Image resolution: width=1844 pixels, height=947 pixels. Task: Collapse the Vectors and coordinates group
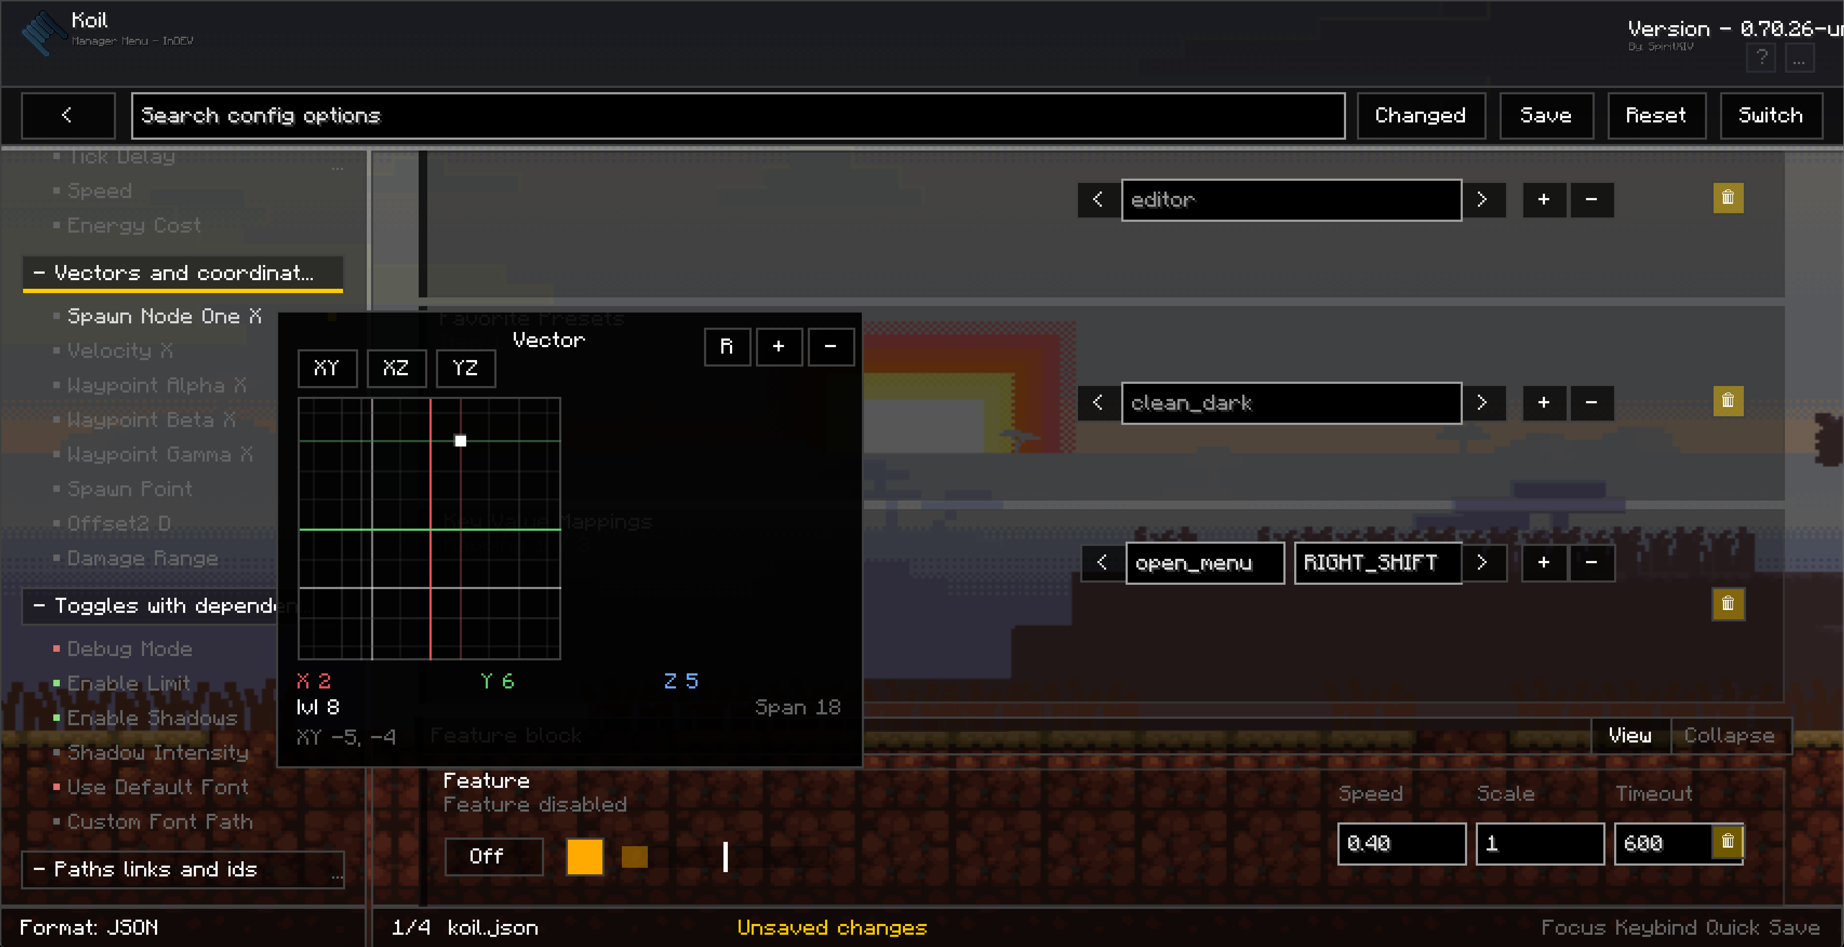click(x=183, y=273)
